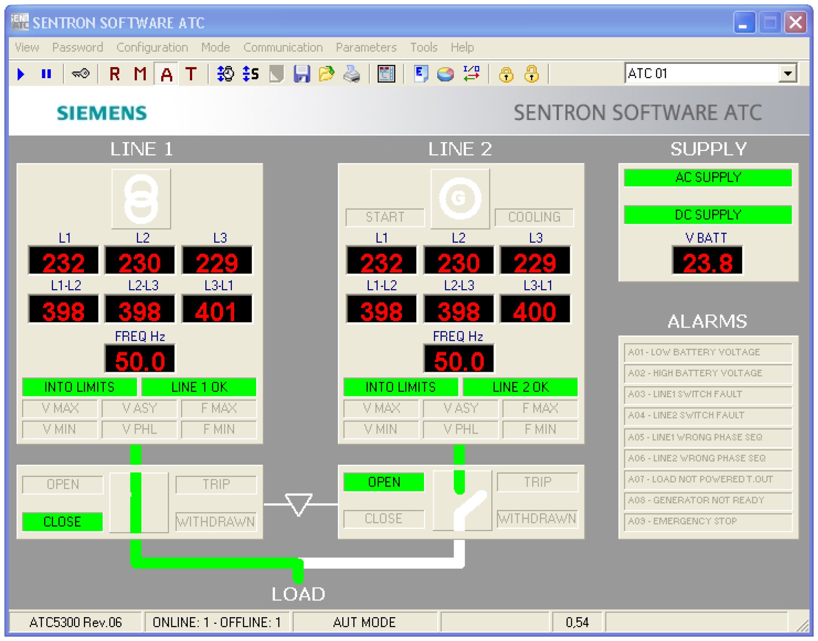Click Line 1 L3-L1 401 voltage display

217,309
